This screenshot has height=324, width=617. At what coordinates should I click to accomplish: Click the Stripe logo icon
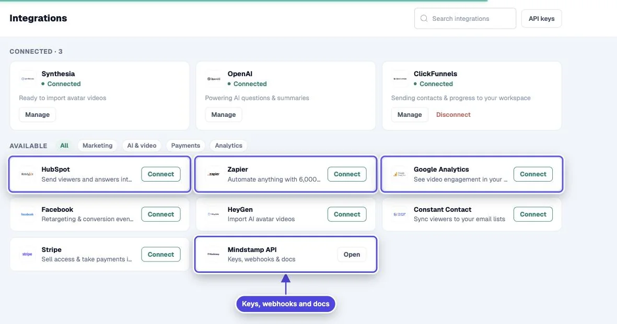[28, 255]
